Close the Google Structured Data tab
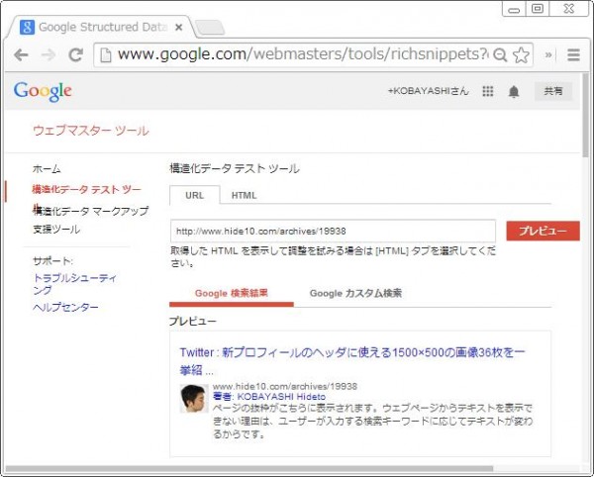The height and width of the screenshot is (477, 594). pyautogui.click(x=179, y=28)
